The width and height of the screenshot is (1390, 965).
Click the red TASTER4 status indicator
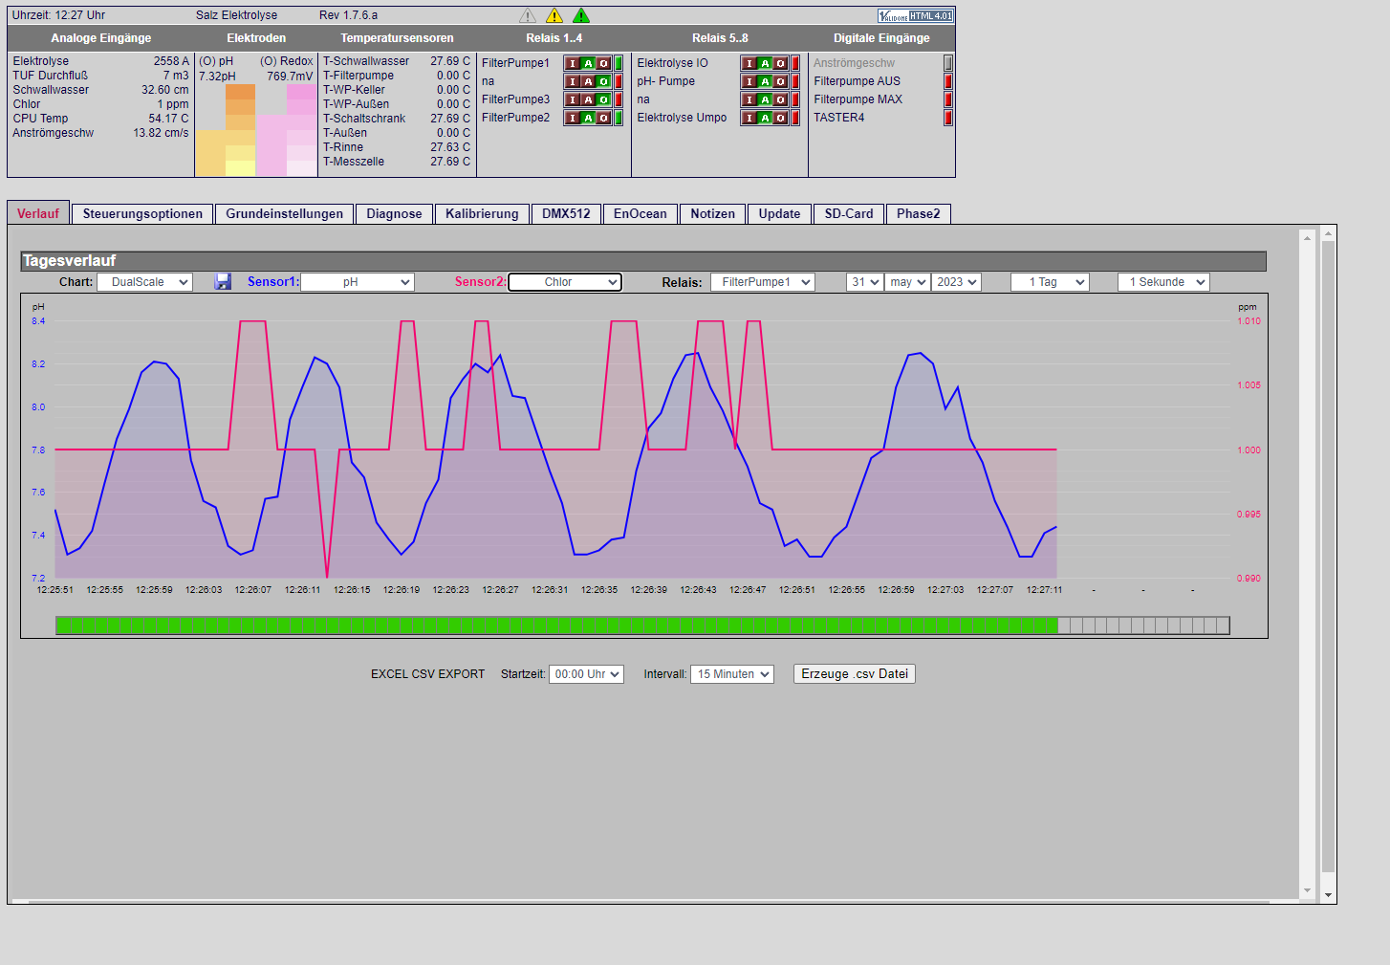[x=948, y=118]
